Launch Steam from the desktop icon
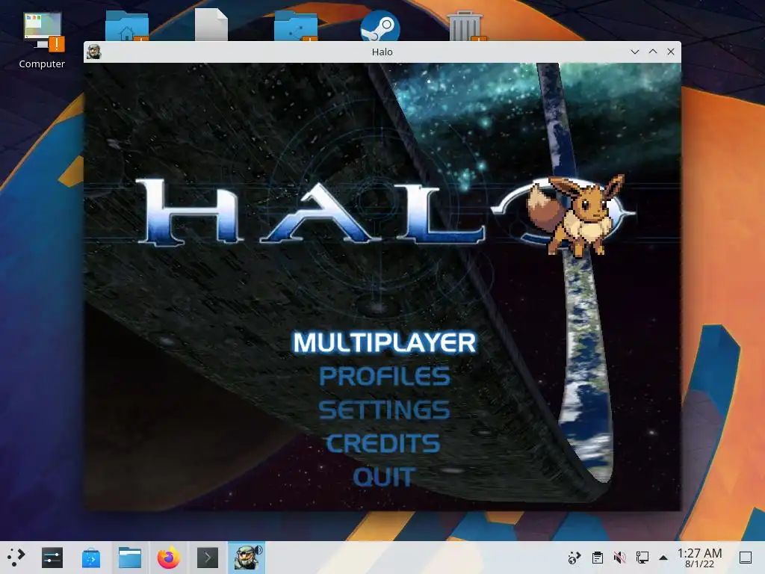 (380, 26)
